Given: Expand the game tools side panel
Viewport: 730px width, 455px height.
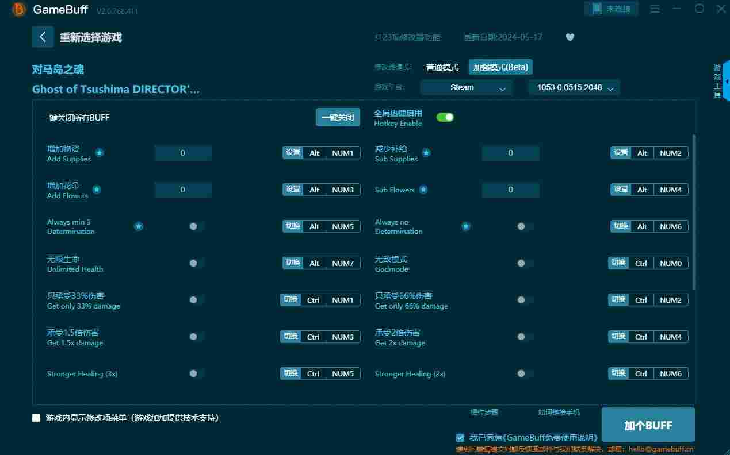Looking at the screenshot, I should [726, 81].
